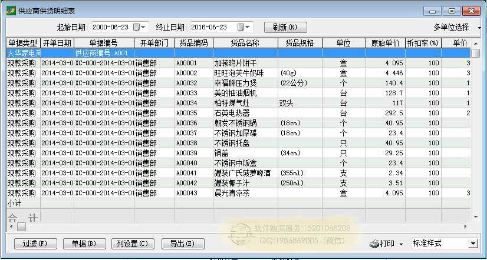Viewport: 487px width, 260px height.
Task: Expand the 终止日期 date dropdown arrow
Action: point(248,27)
